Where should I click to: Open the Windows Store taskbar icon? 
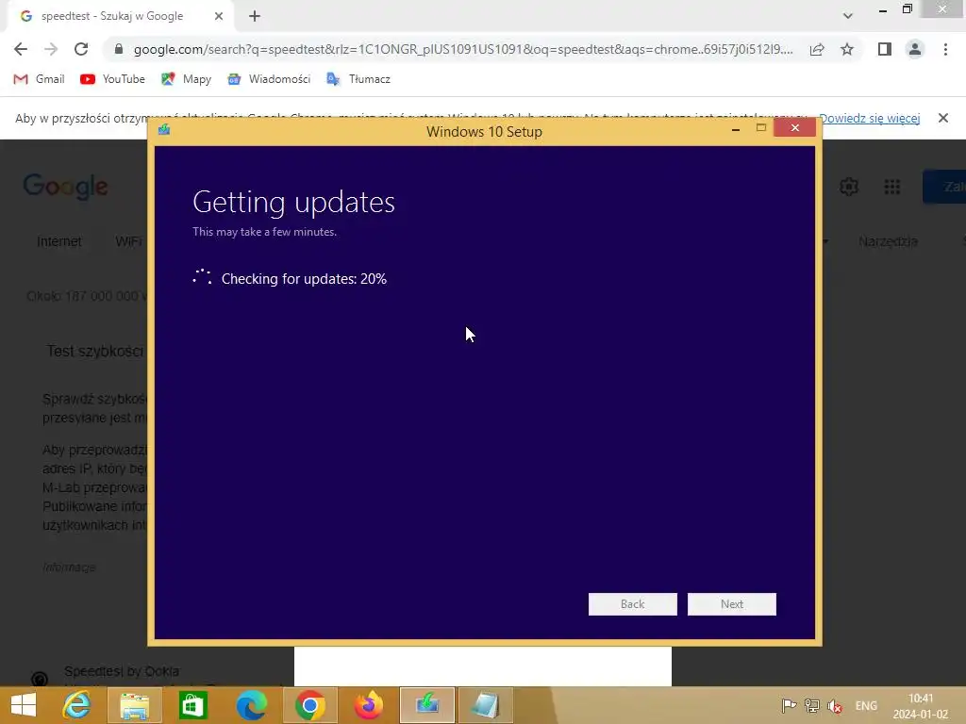point(192,705)
